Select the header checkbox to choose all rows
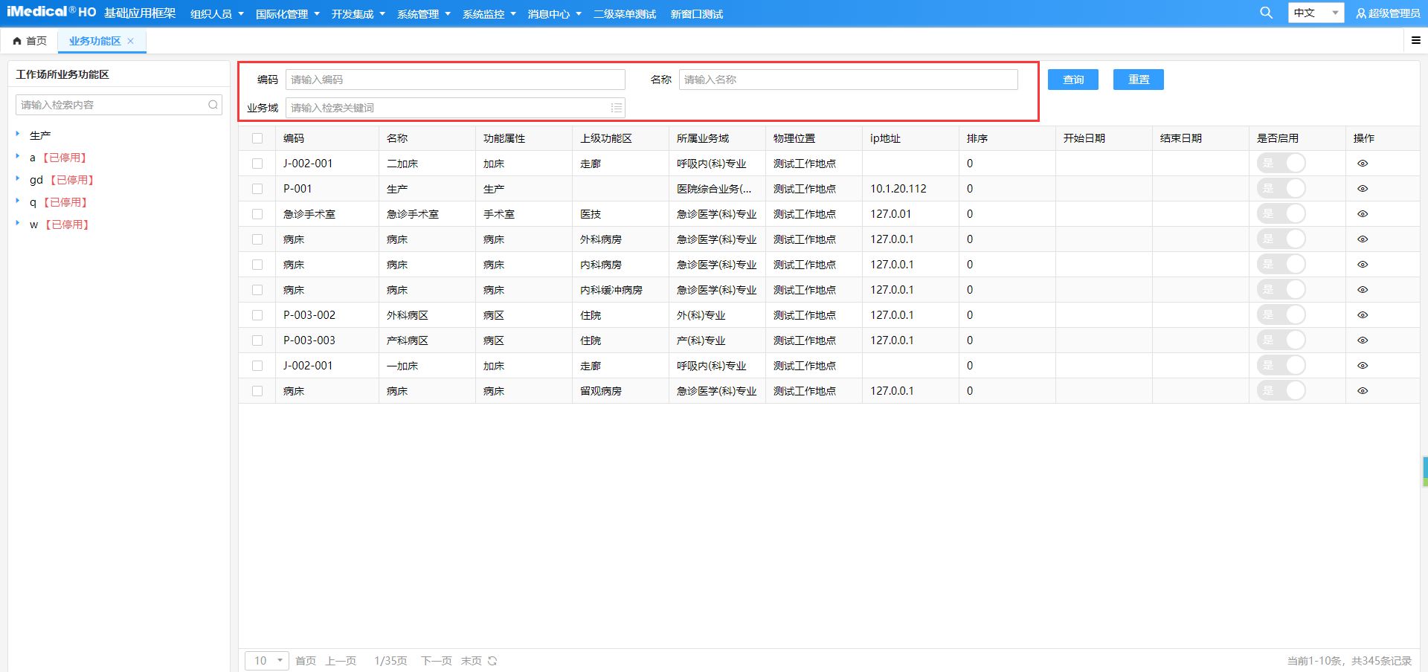The width and height of the screenshot is (1428, 672). coord(257,138)
